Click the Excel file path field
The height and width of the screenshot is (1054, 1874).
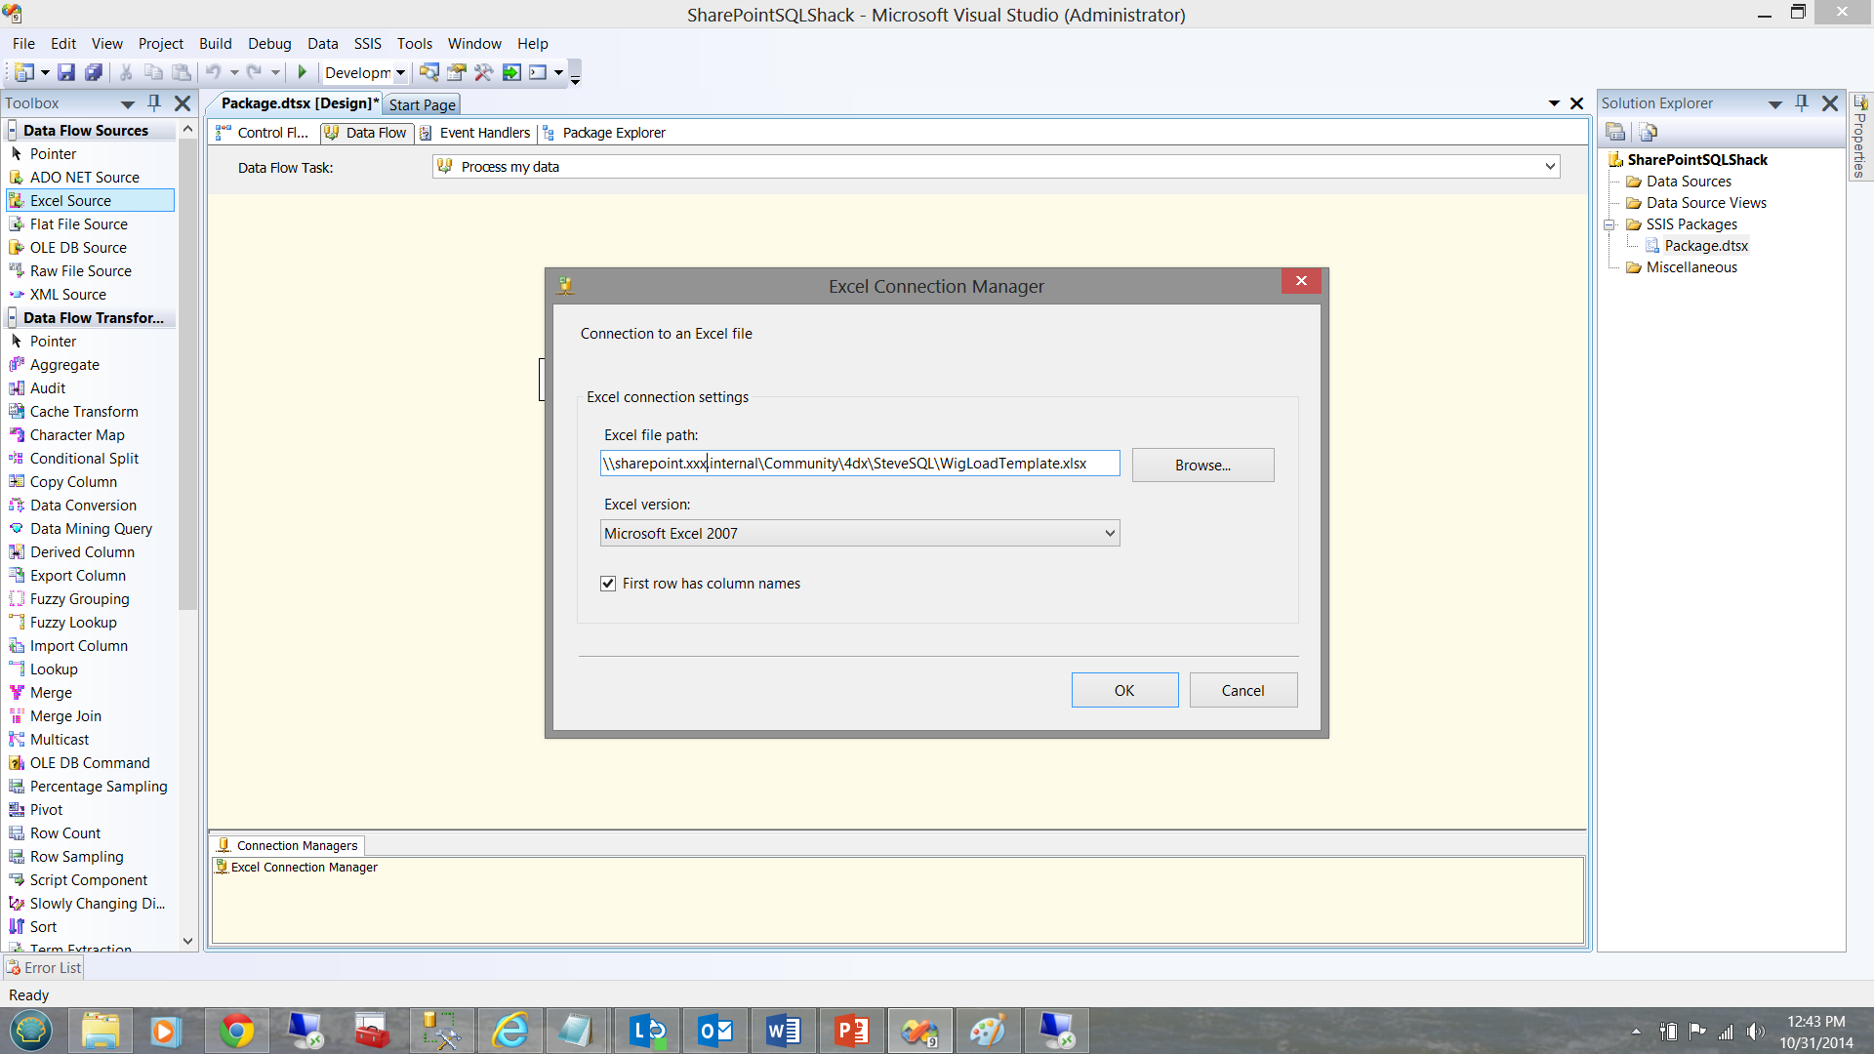[x=859, y=464]
